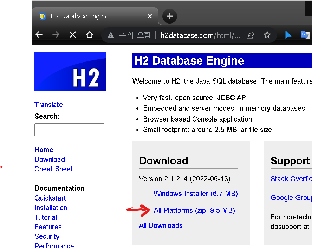
Task: Click the Support box heading
Action: (x=290, y=161)
